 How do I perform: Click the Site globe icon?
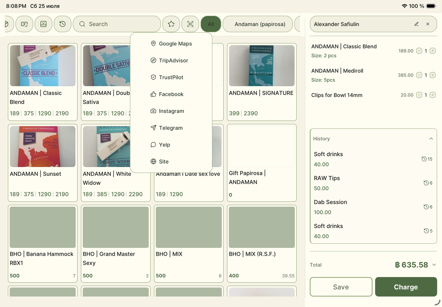(153, 162)
